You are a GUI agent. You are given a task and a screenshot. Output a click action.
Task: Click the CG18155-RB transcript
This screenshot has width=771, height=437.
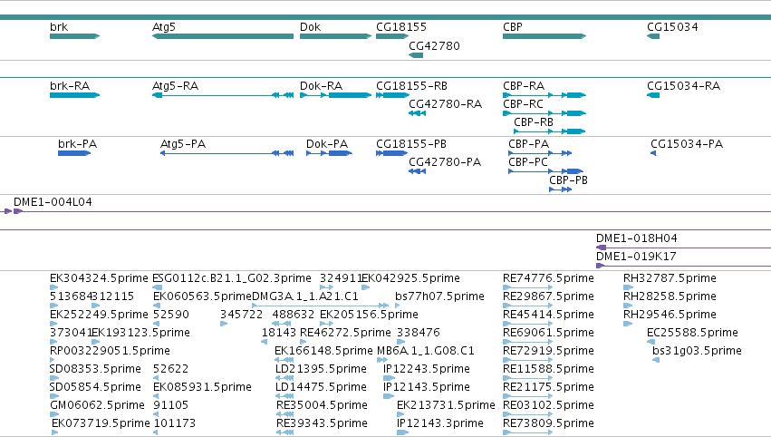point(392,95)
